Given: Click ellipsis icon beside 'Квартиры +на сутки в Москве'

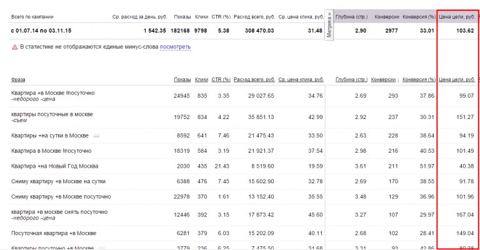Looking at the screenshot, I should 97,135.
